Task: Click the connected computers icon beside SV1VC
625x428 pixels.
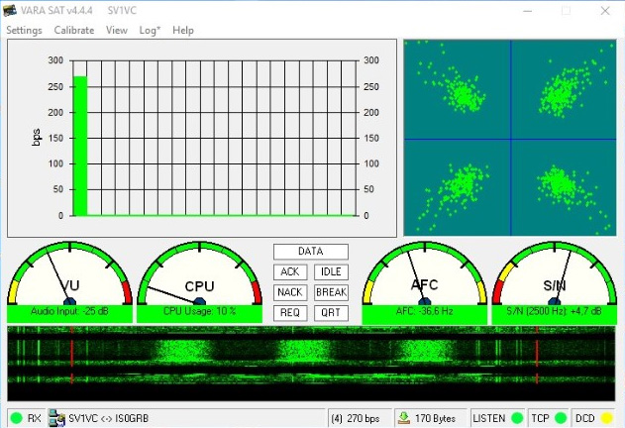Action: [57, 418]
